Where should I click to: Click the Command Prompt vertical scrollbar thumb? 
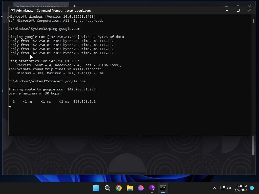click(x=253, y=21)
